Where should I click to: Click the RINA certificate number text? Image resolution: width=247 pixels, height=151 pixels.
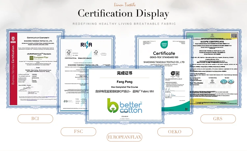(78, 58)
